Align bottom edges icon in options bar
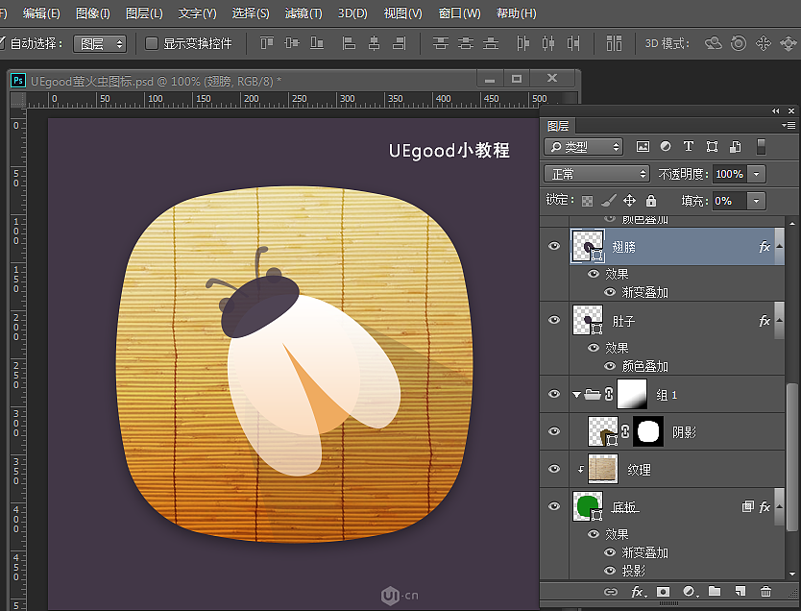801x611 pixels. pos(317,43)
